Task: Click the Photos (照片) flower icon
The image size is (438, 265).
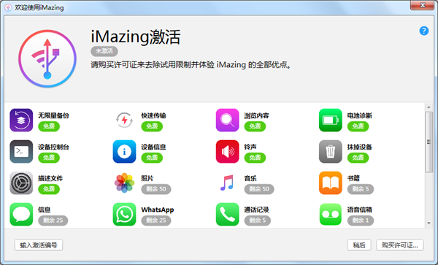Action: tap(124, 183)
